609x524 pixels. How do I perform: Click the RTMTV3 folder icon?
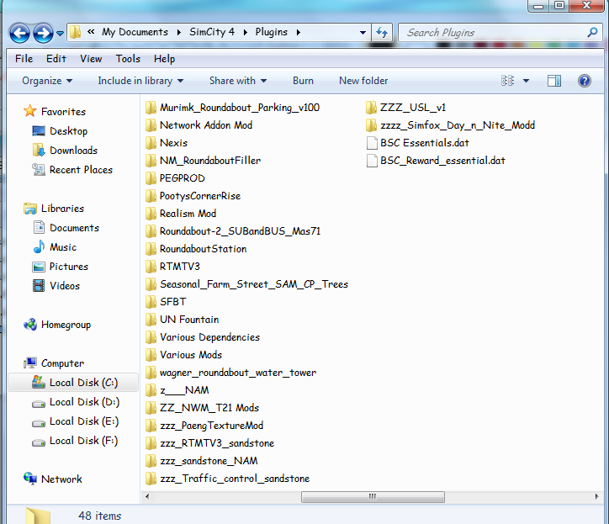(151, 267)
